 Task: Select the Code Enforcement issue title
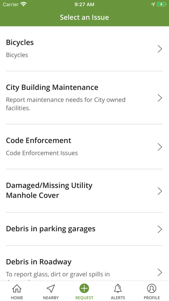[38, 141]
